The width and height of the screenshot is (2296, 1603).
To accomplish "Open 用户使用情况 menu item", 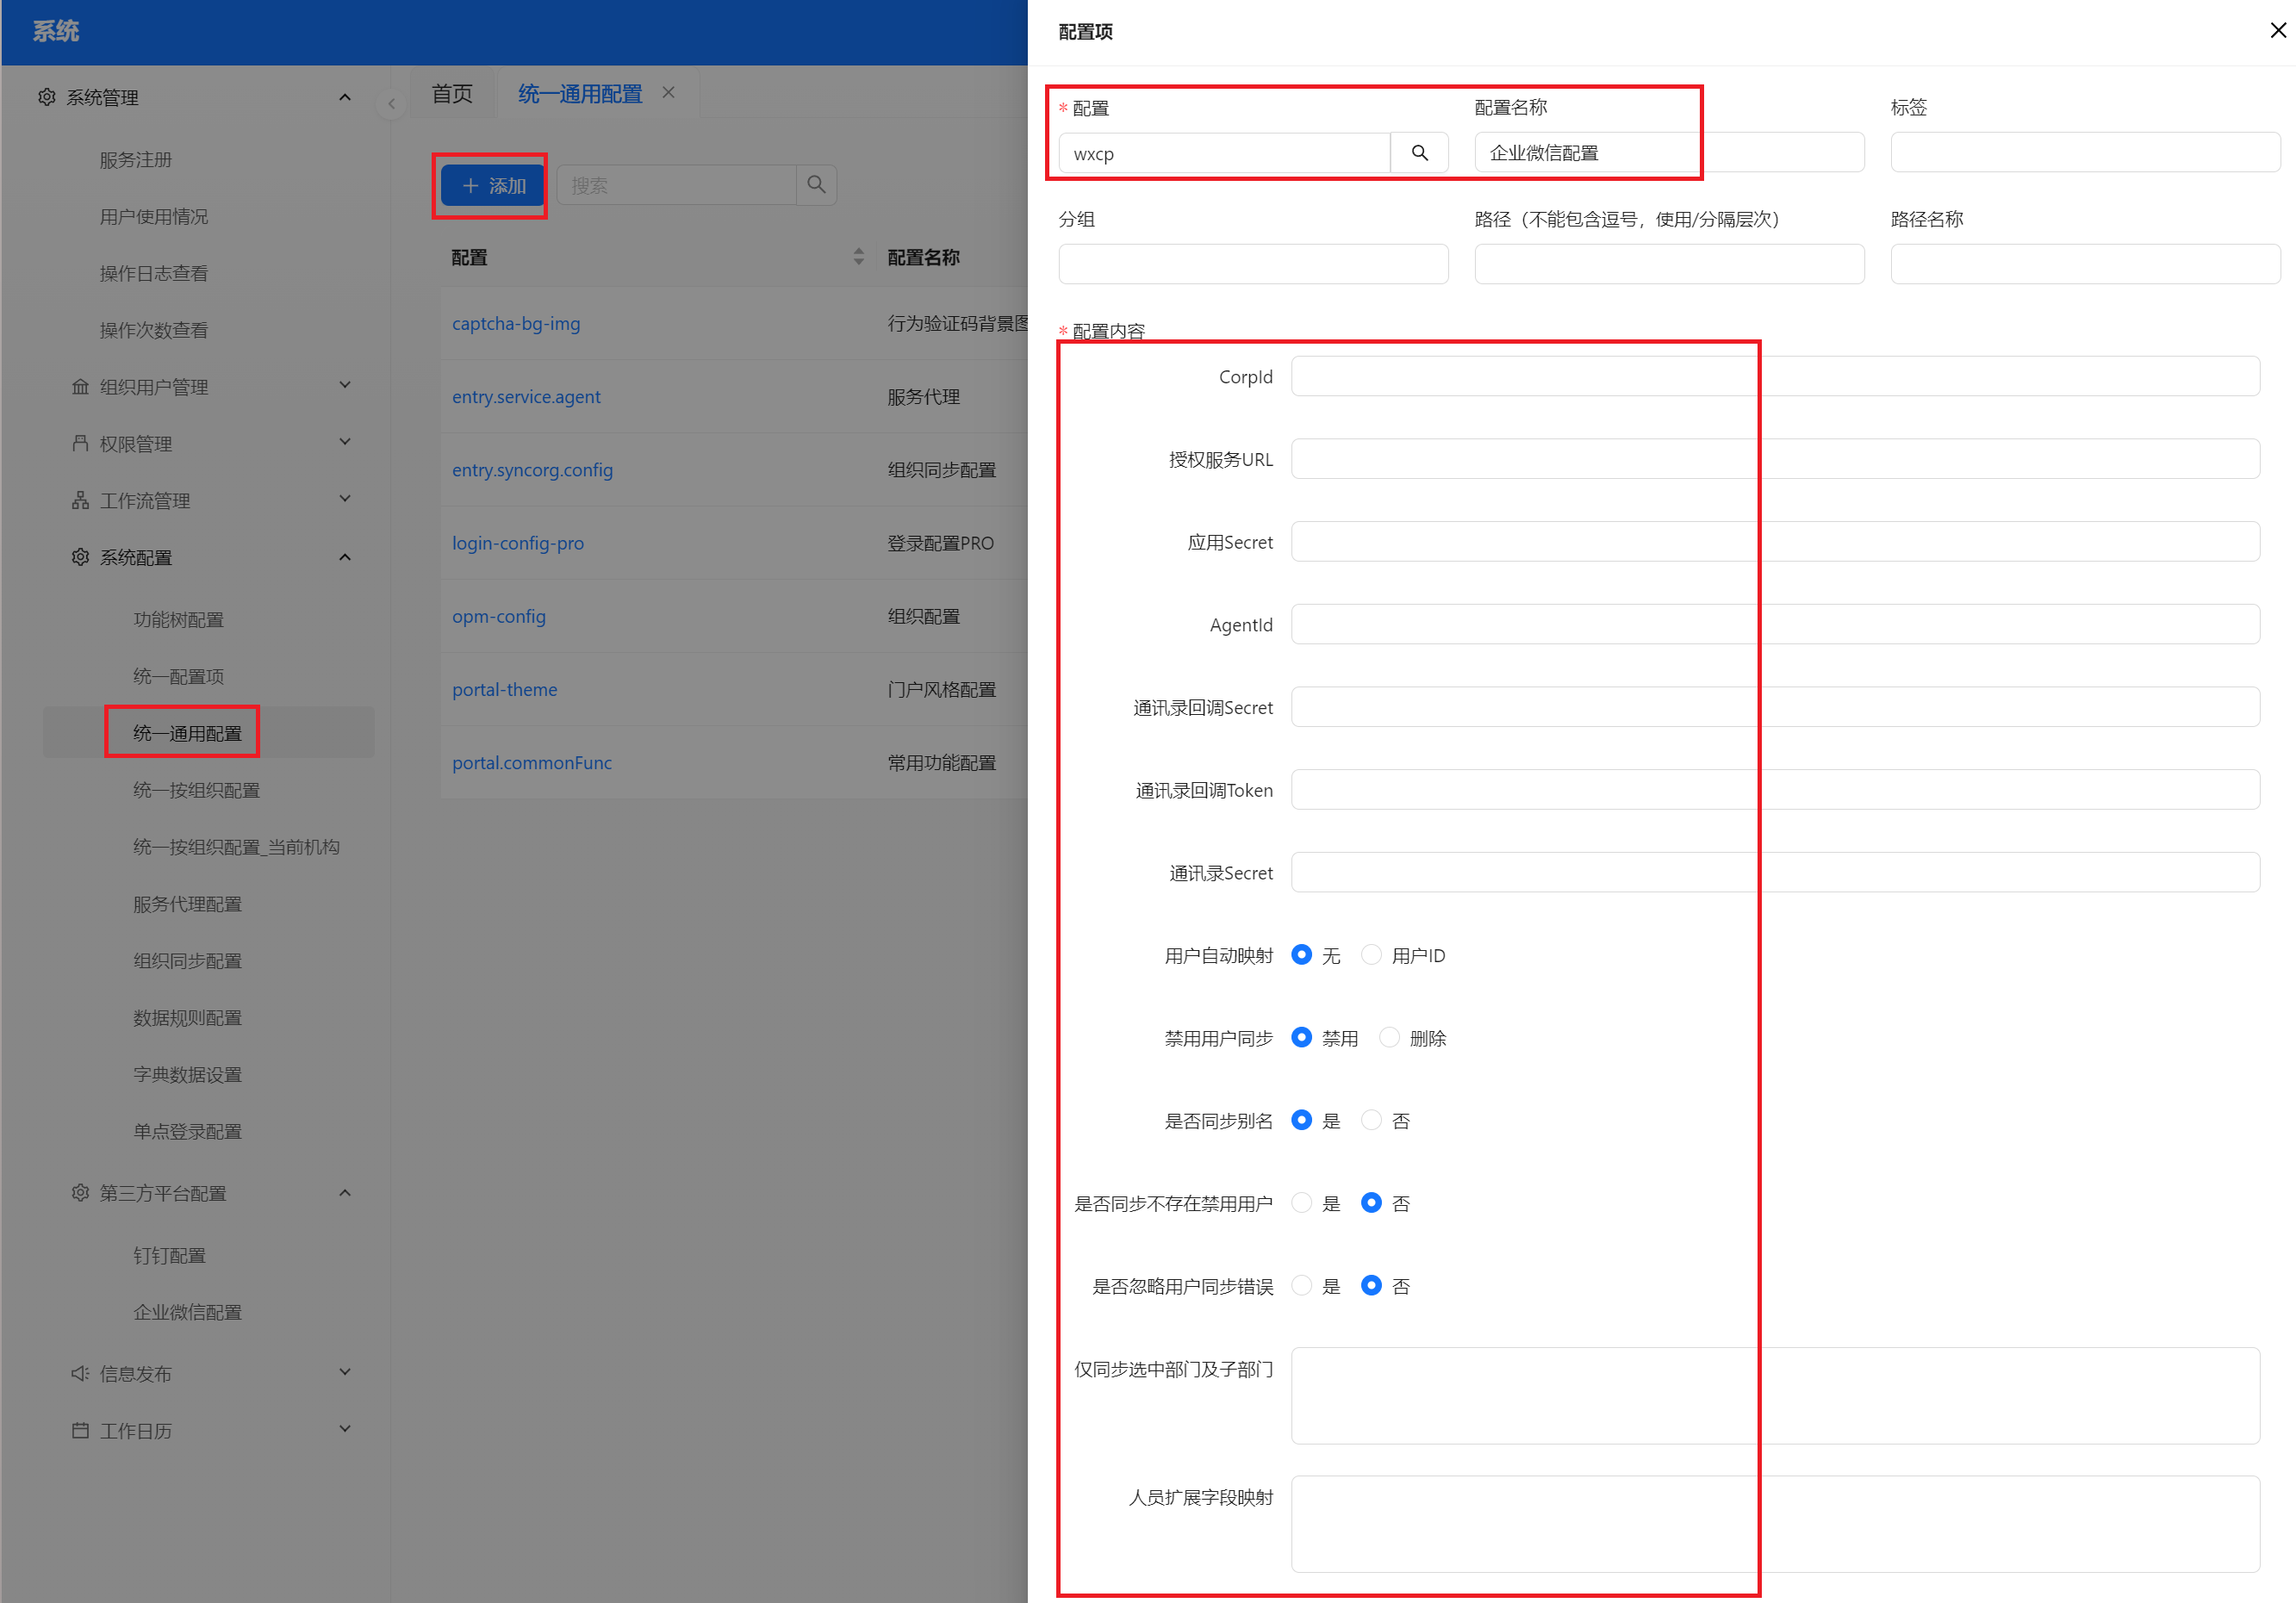I will (x=154, y=217).
